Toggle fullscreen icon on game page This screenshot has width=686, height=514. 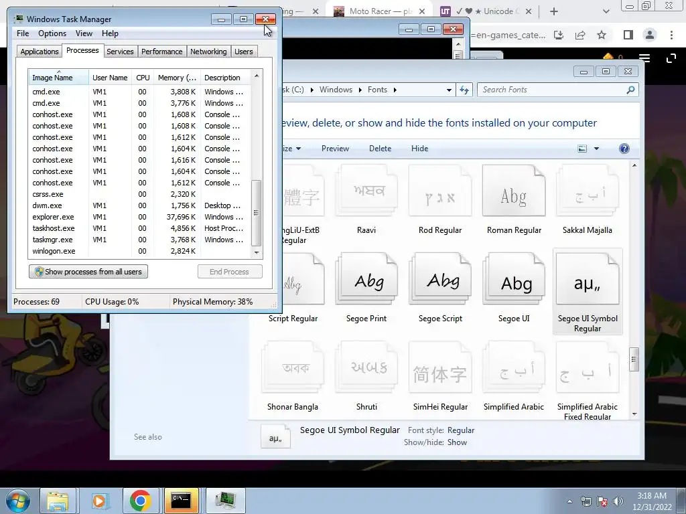point(671,58)
